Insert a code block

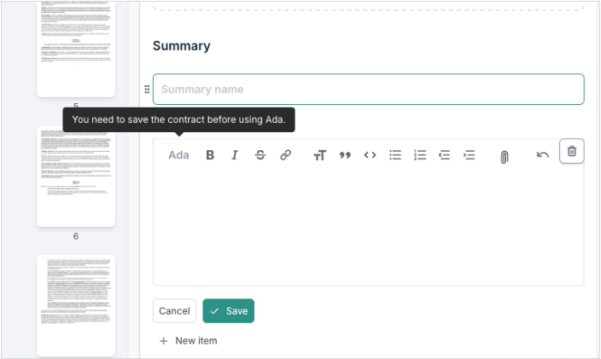[370, 155]
